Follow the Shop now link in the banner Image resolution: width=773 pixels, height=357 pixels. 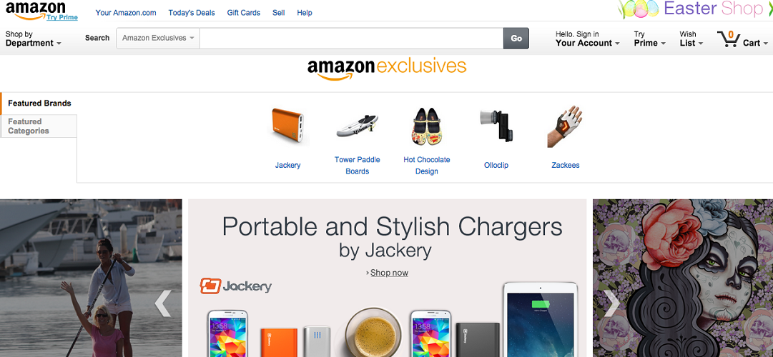click(x=389, y=273)
